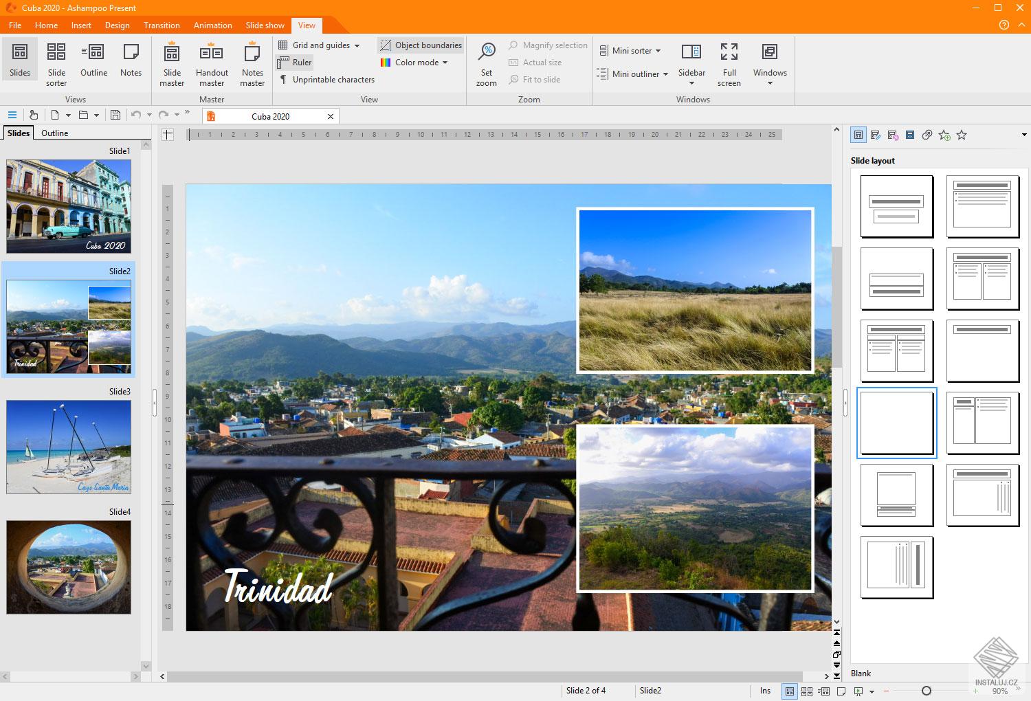This screenshot has height=701, width=1031.
Task: Switch to the Outline panel tab
Action: pos(54,133)
